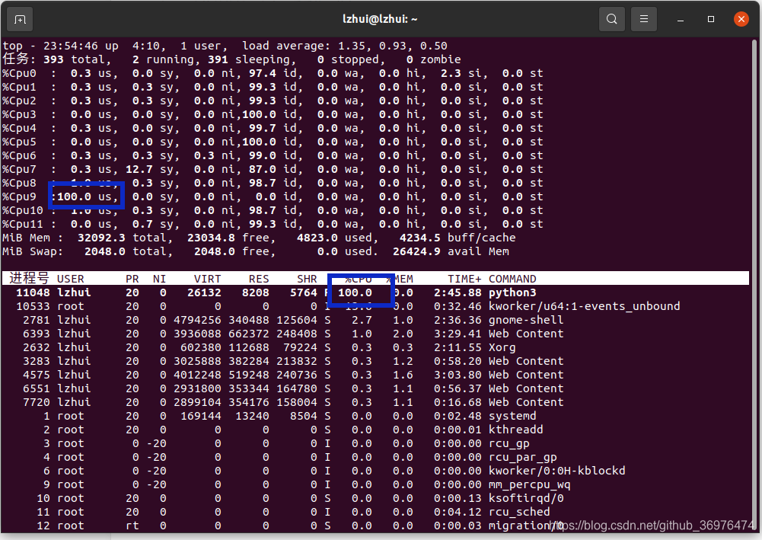The height and width of the screenshot is (540, 762).
Task: Open the terminal search tool
Action: [x=612, y=20]
